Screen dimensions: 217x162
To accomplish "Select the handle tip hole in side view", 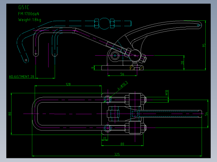I will point(199,25).
